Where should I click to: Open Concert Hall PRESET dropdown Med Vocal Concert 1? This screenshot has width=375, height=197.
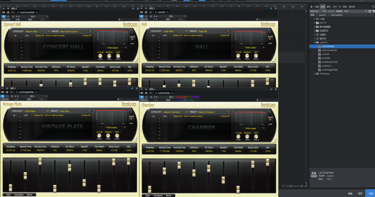point(76,31)
